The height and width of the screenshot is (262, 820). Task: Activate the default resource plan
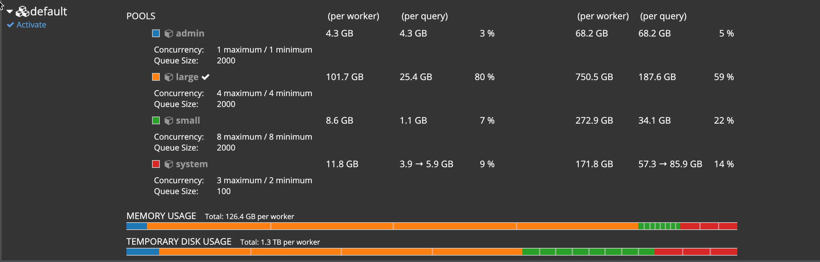pos(31,25)
